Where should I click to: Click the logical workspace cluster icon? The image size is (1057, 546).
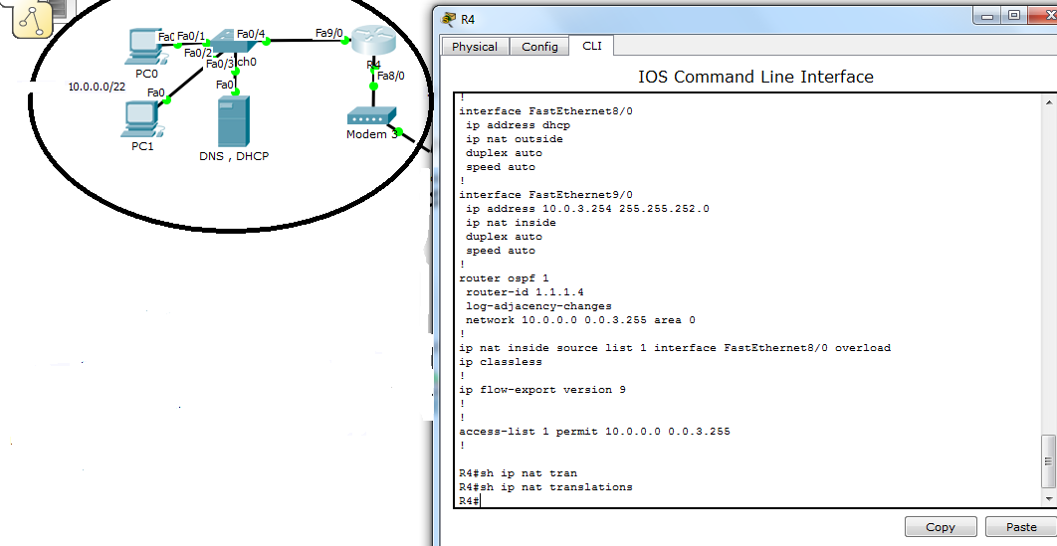coord(33,18)
